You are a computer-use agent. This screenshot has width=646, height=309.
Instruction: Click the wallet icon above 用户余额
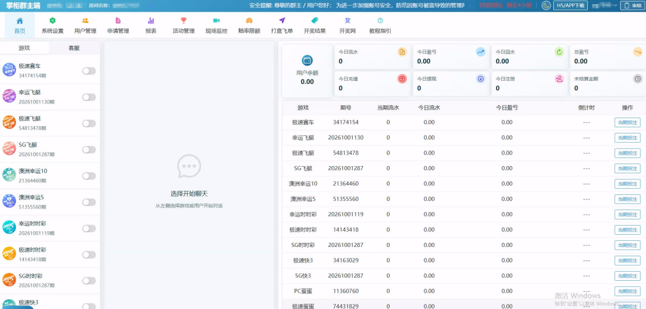307,61
